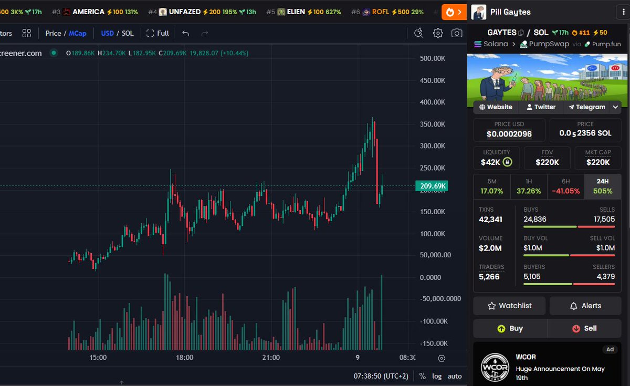
Task: Open price axis settings gear below chart
Action: tap(442, 358)
